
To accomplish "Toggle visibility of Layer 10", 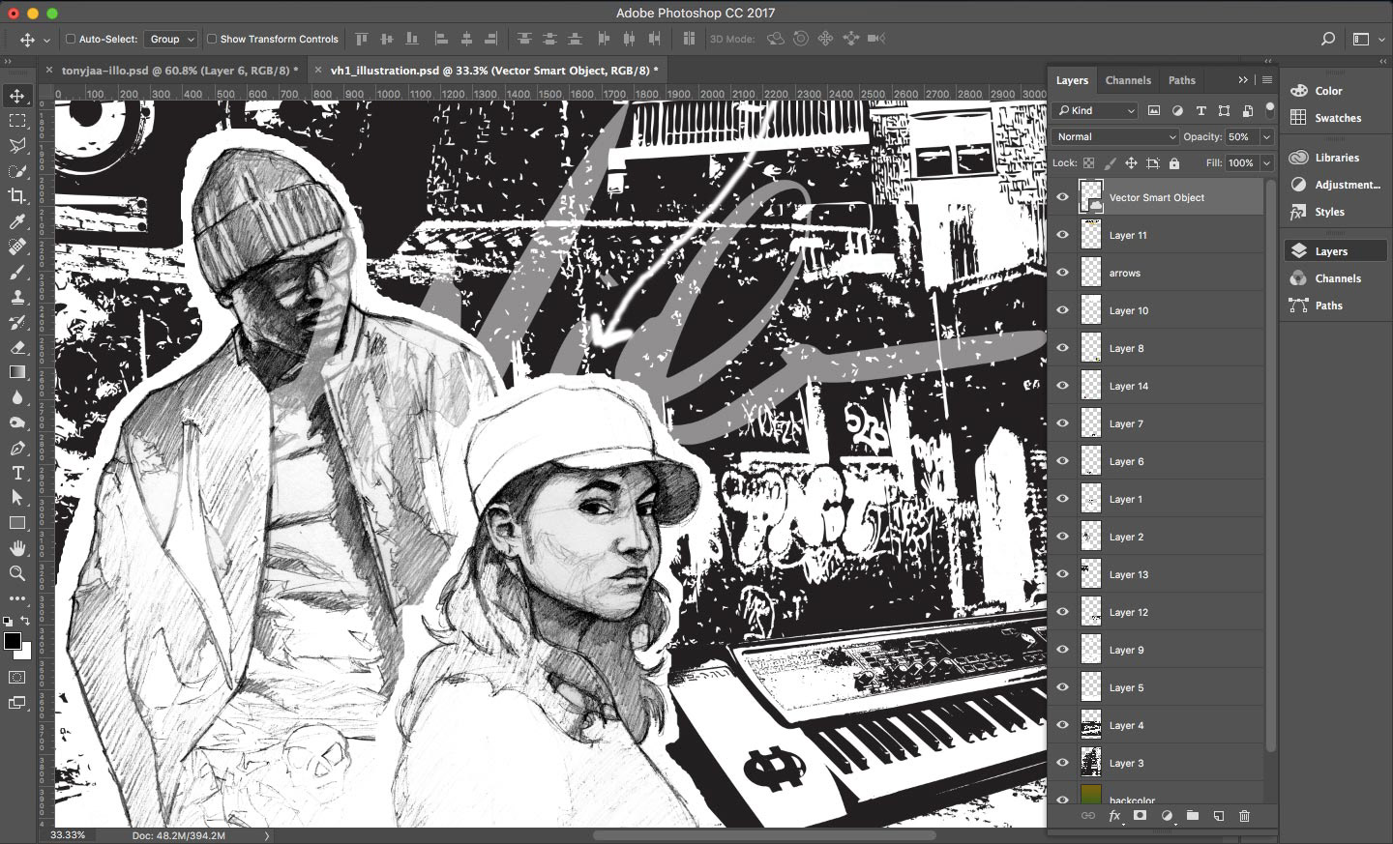I will click(x=1062, y=310).
